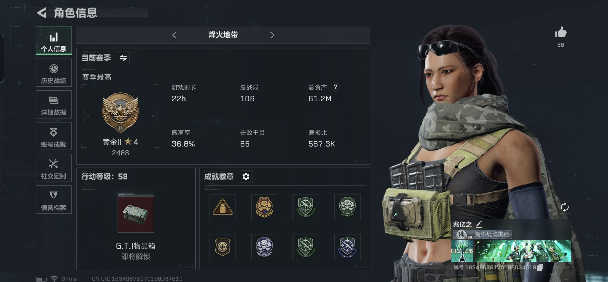Rotate character model with refresh icon
608x282 pixels.
coord(565,207)
